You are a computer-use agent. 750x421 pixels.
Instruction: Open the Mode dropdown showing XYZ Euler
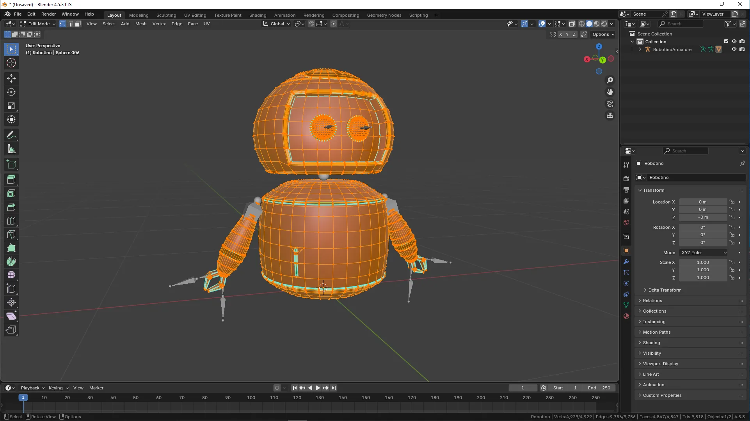coord(702,253)
